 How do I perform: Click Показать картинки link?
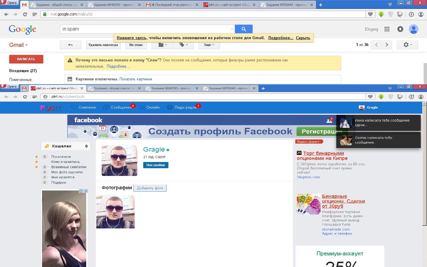pos(136,79)
